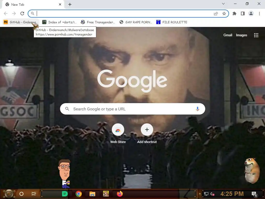Viewport: 265px width, 199px height.
Task: Open a new tab with the plus button
Action: [70, 4]
